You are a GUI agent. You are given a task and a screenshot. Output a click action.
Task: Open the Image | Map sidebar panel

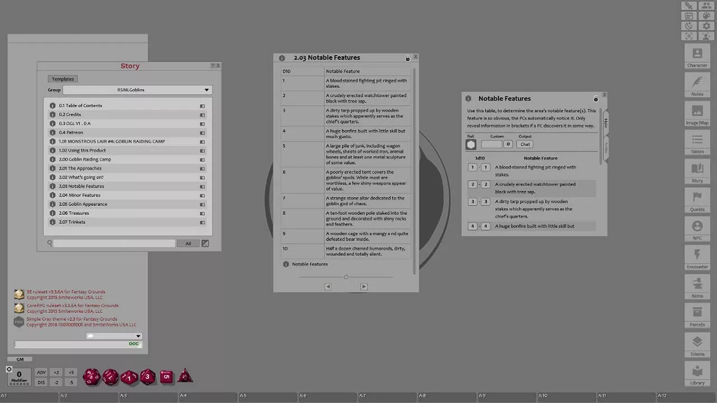(697, 114)
